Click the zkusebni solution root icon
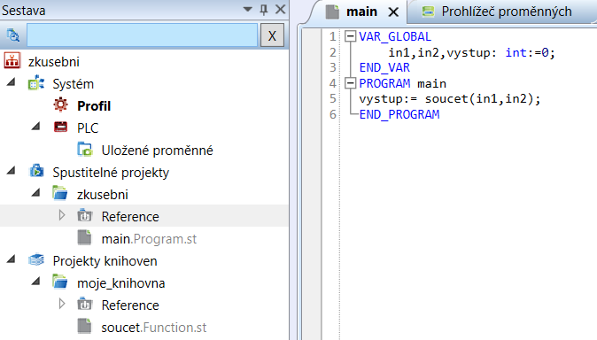 [12, 61]
